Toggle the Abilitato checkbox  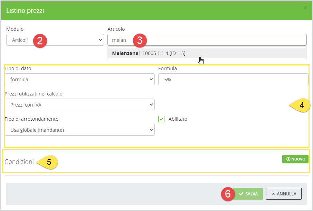(x=161, y=119)
